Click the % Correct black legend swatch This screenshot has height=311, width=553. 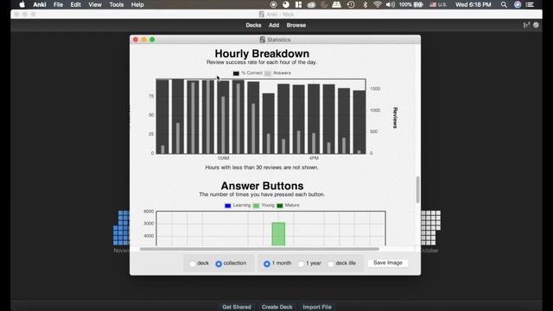coord(236,73)
